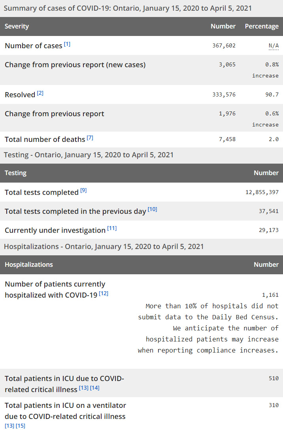Open footnote 1 beside Number of cases
Viewport: 283px width, 430px height.
tap(67, 44)
